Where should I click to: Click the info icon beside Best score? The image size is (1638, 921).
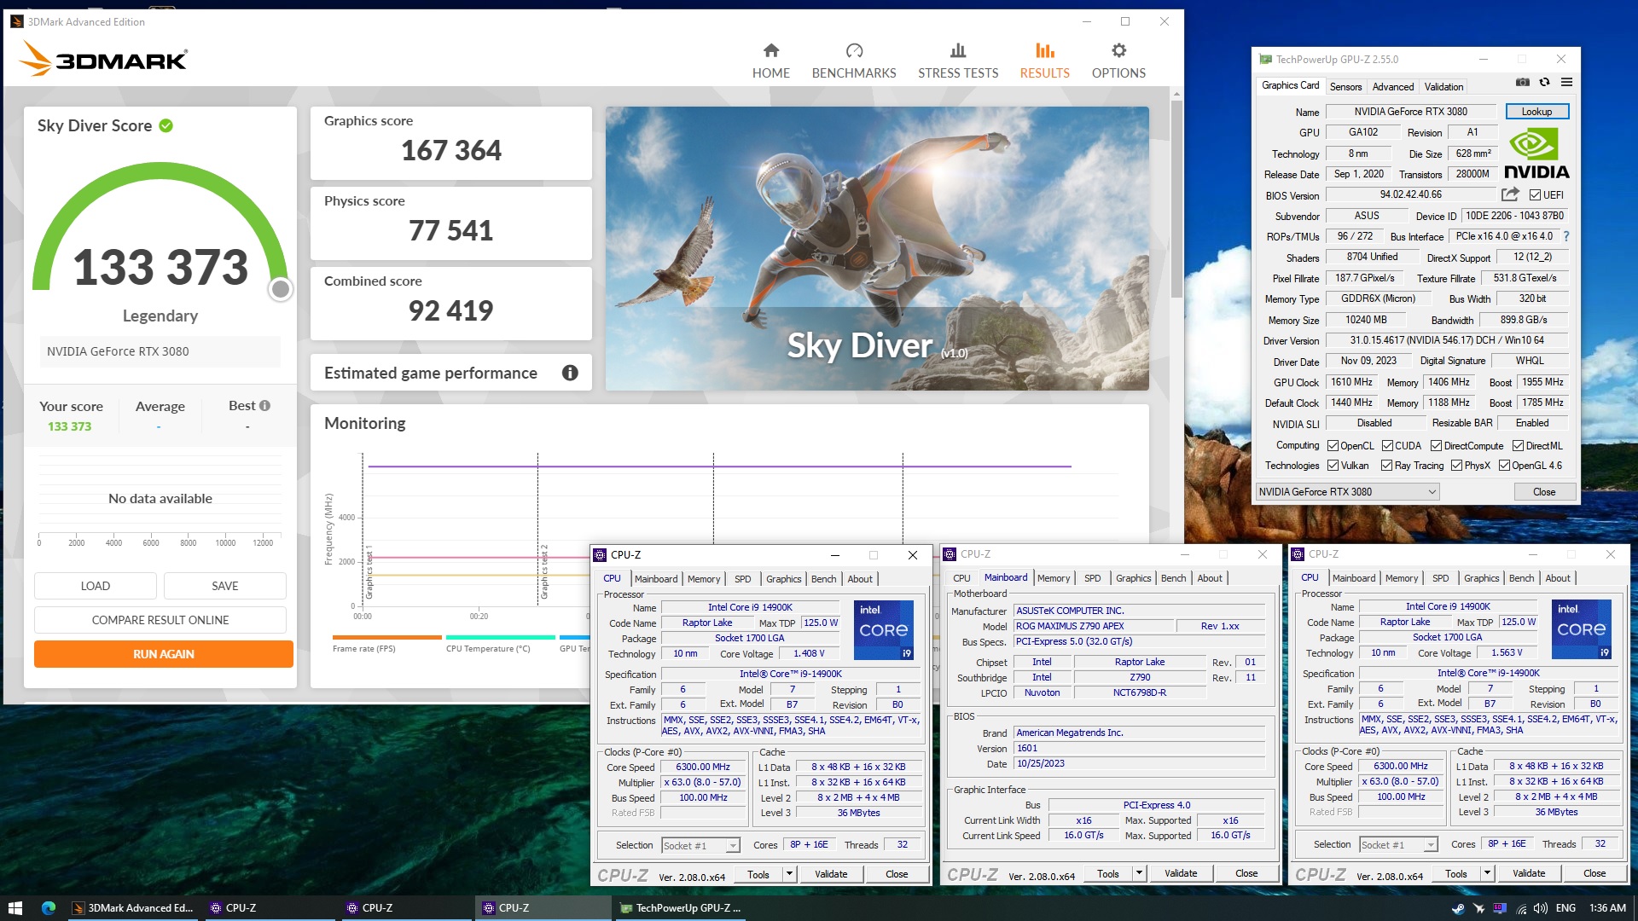click(x=264, y=406)
